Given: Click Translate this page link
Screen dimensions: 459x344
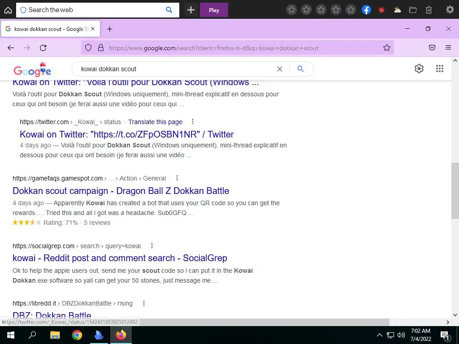Looking at the screenshot, I should click(x=155, y=122).
